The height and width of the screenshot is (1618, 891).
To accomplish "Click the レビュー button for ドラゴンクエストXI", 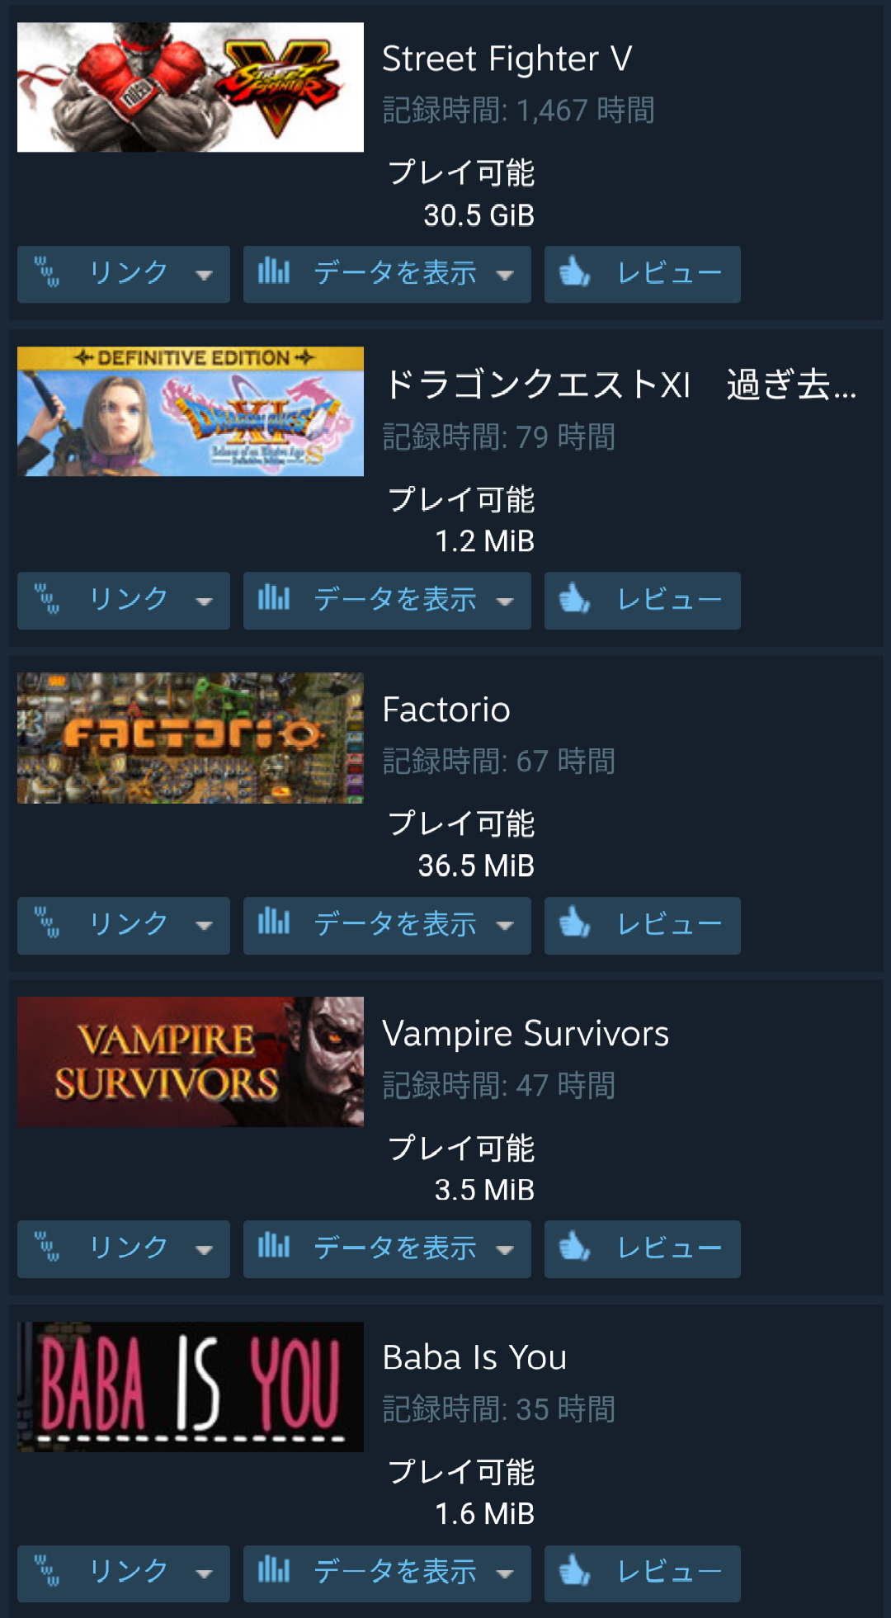I will [643, 601].
